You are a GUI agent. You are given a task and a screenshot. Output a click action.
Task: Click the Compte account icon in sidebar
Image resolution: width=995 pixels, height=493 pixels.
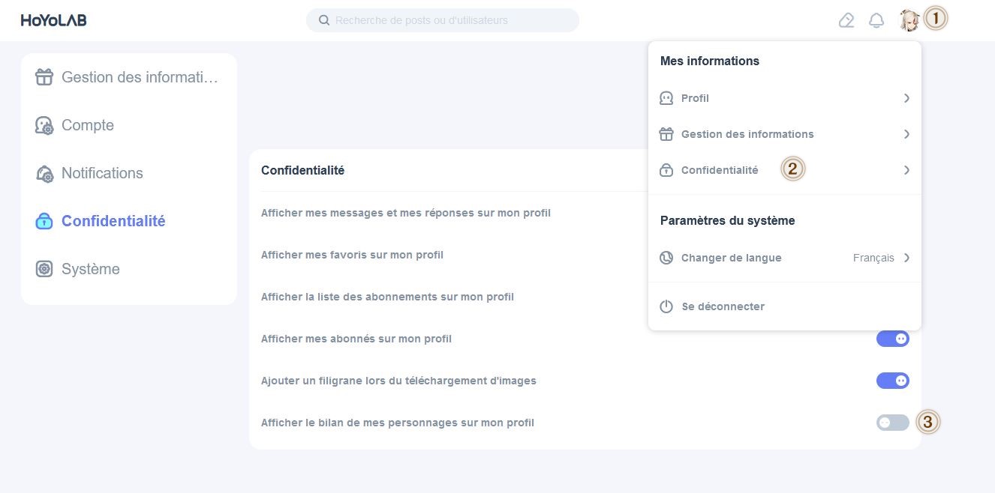pos(44,125)
